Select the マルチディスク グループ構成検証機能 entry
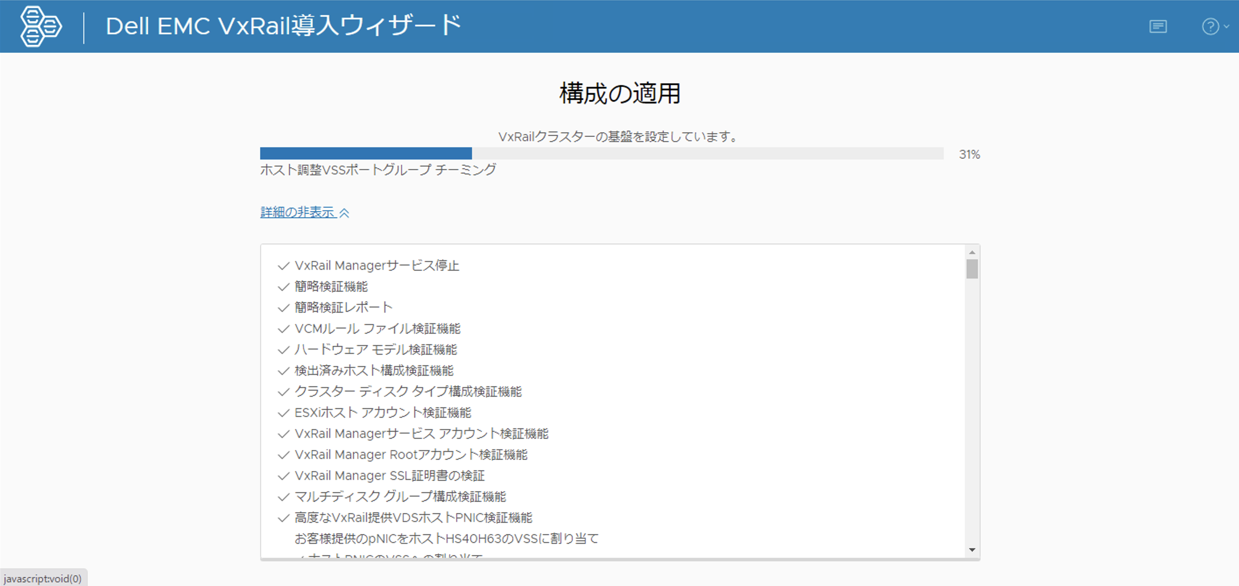Image resolution: width=1239 pixels, height=586 pixels. [400, 497]
